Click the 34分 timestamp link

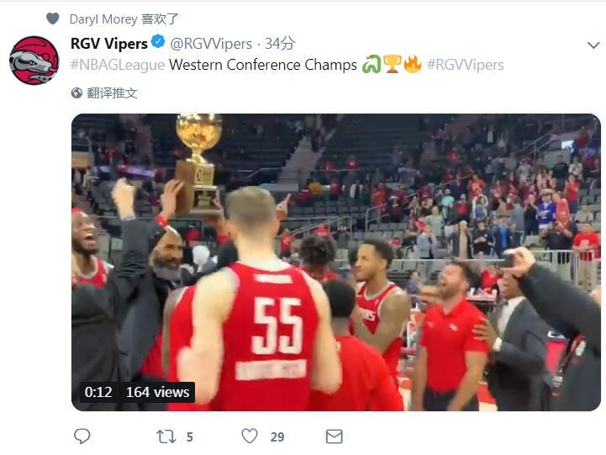(280, 44)
